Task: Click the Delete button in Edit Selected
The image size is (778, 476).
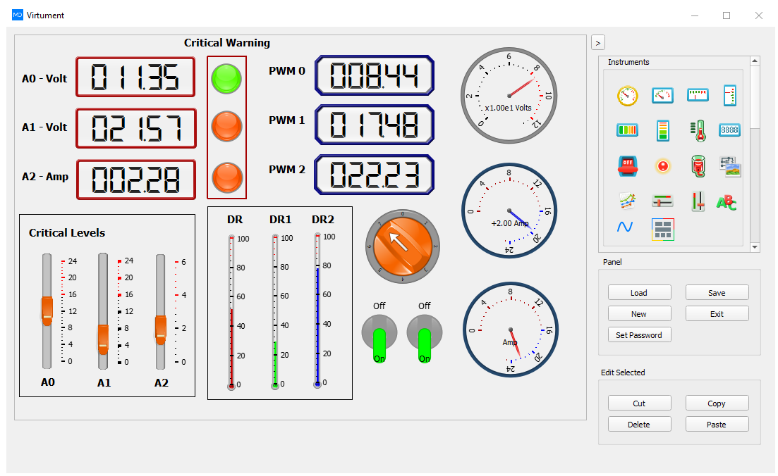Action: [x=639, y=425]
